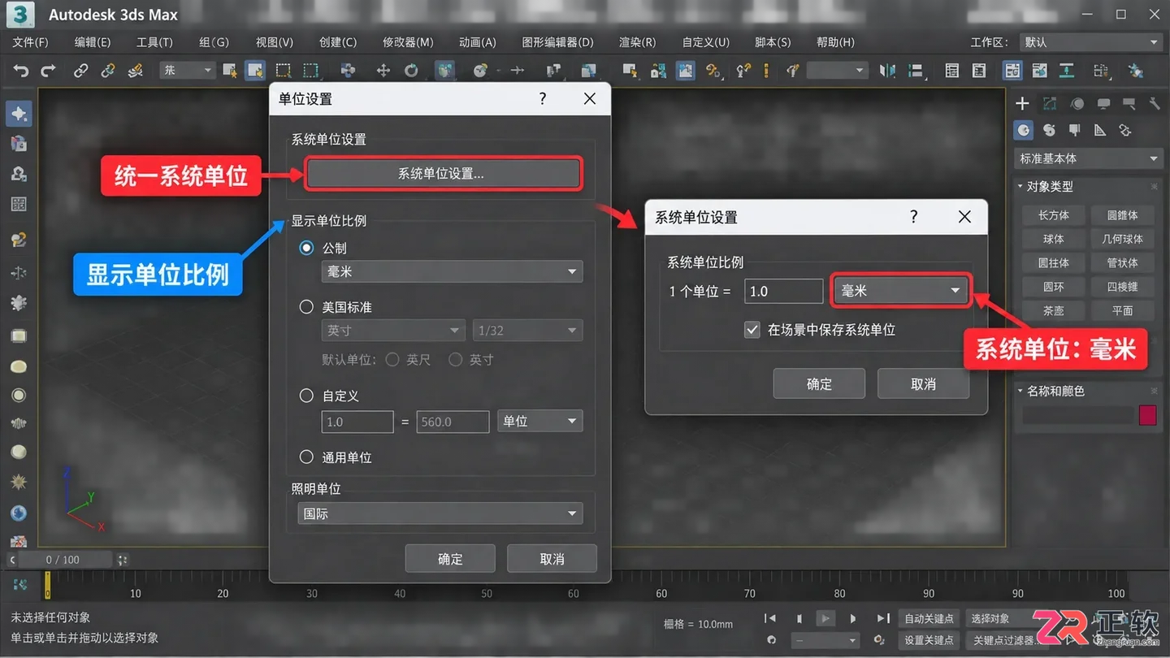Open the 工具(T) menu

pos(154,42)
